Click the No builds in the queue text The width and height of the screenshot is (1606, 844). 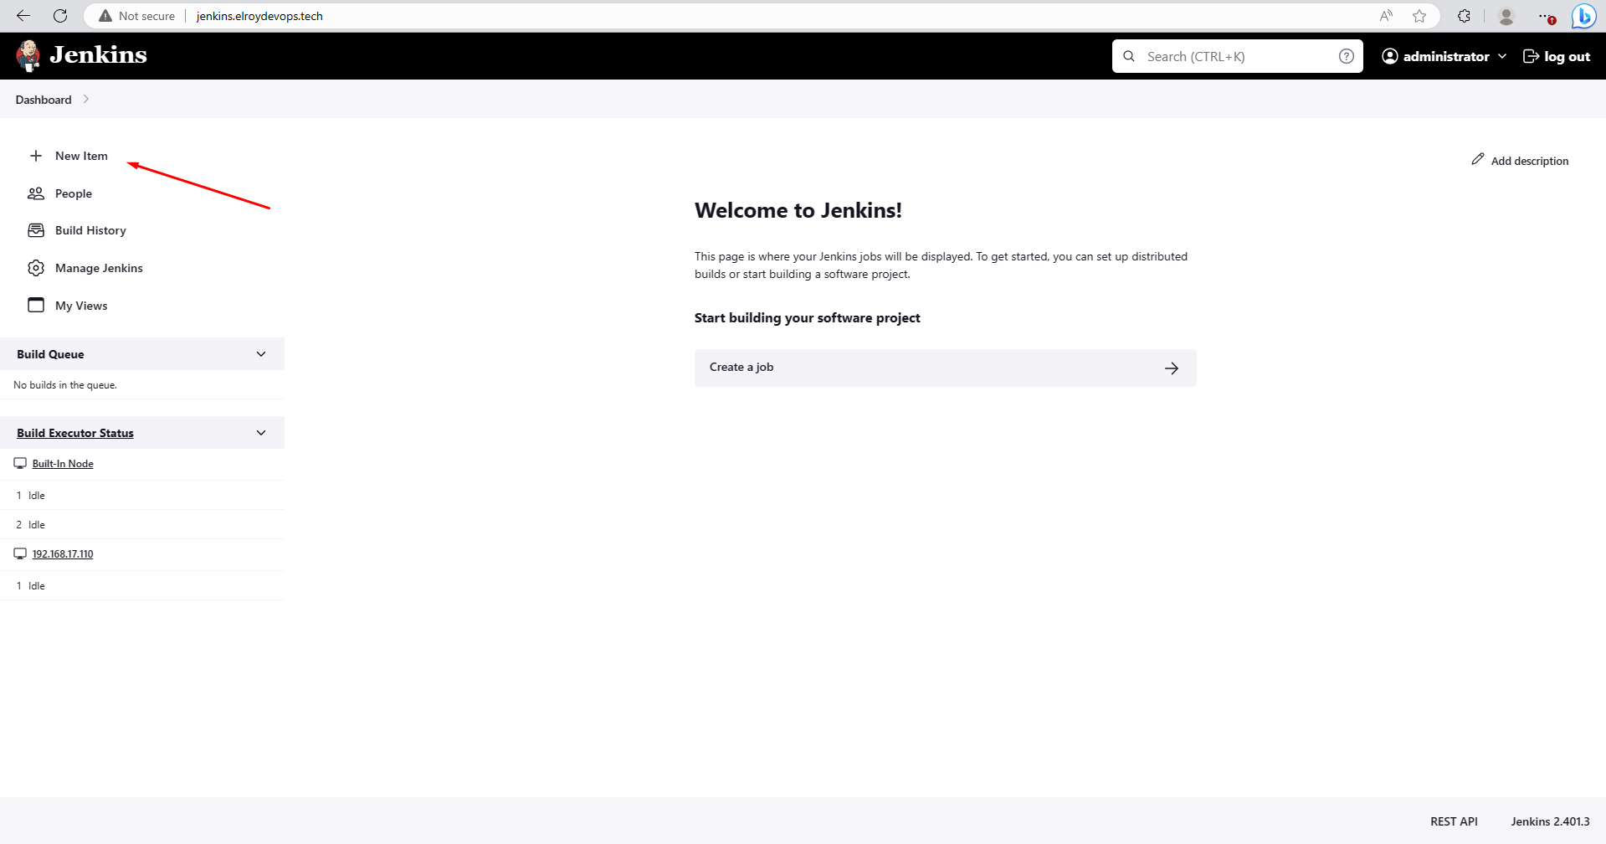click(x=65, y=385)
